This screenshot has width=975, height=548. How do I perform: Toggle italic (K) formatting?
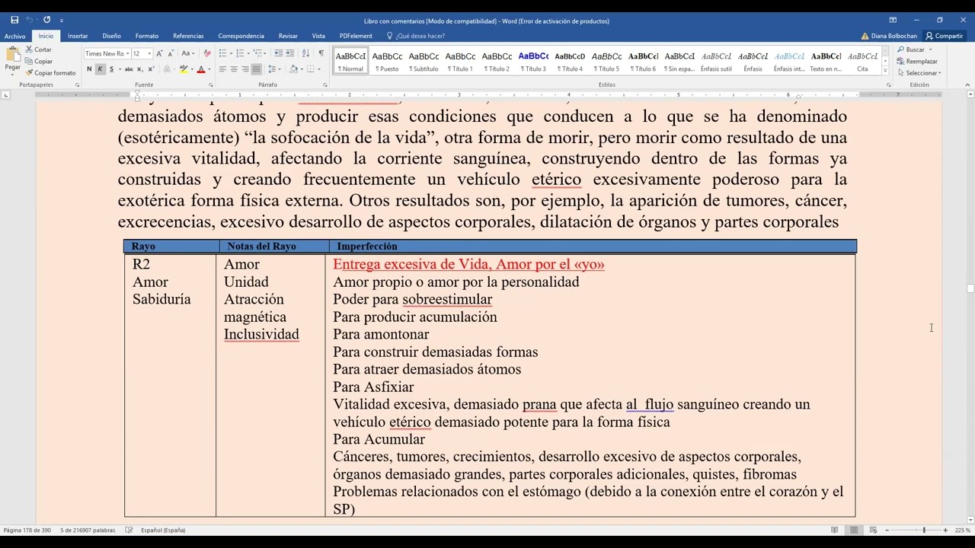pos(100,69)
